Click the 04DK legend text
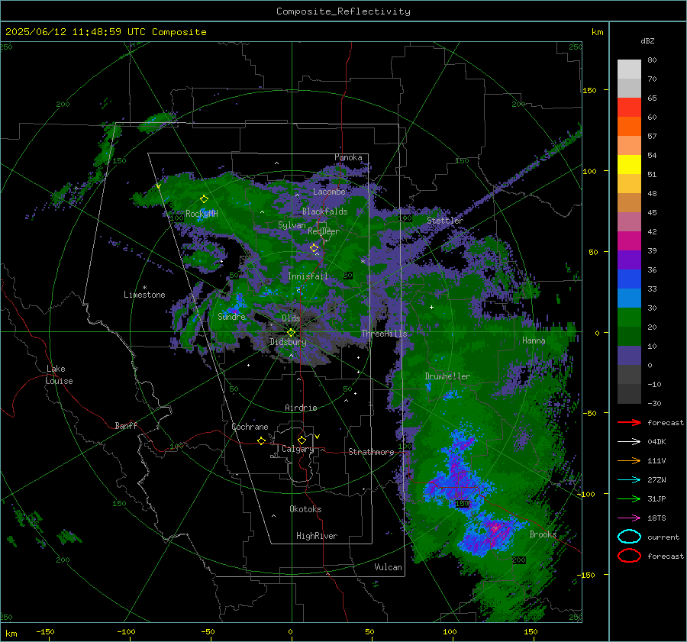Viewport: 687px width, 642px height. pyautogui.click(x=656, y=442)
